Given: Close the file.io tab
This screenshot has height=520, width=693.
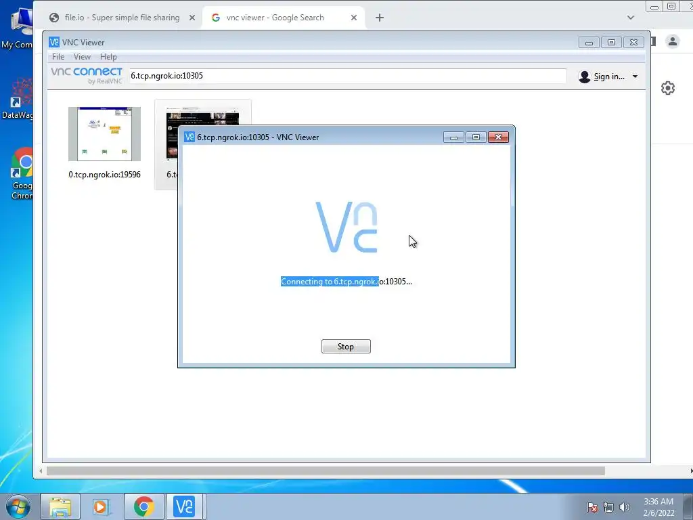Looking at the screenshot, I should pyautogui.click(x=192, y=18).
